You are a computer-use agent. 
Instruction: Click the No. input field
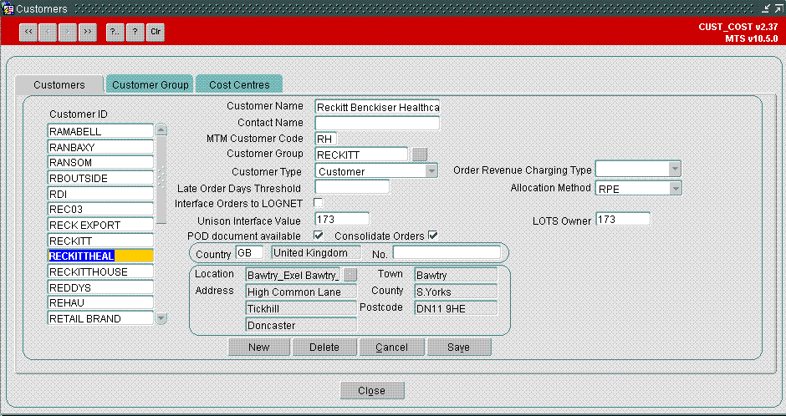tap(447, 252)
